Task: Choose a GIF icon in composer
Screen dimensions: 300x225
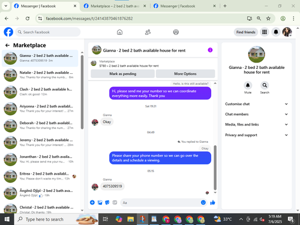Action: (115, 202)
